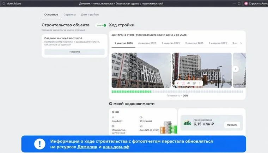Select the '3 квартал 2025' tab
The width and height of the screenshot is (268, 153).
[171, 43]
